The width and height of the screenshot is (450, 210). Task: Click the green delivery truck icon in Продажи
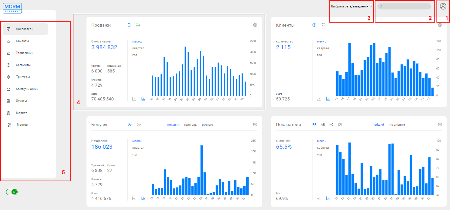[x=137, y=25]
